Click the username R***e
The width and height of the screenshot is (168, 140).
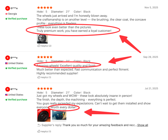coord(14,89)
